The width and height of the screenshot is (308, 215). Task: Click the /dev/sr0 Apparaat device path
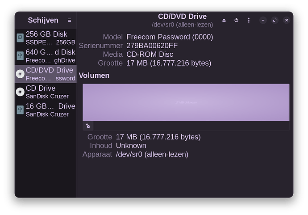point(152,154)
